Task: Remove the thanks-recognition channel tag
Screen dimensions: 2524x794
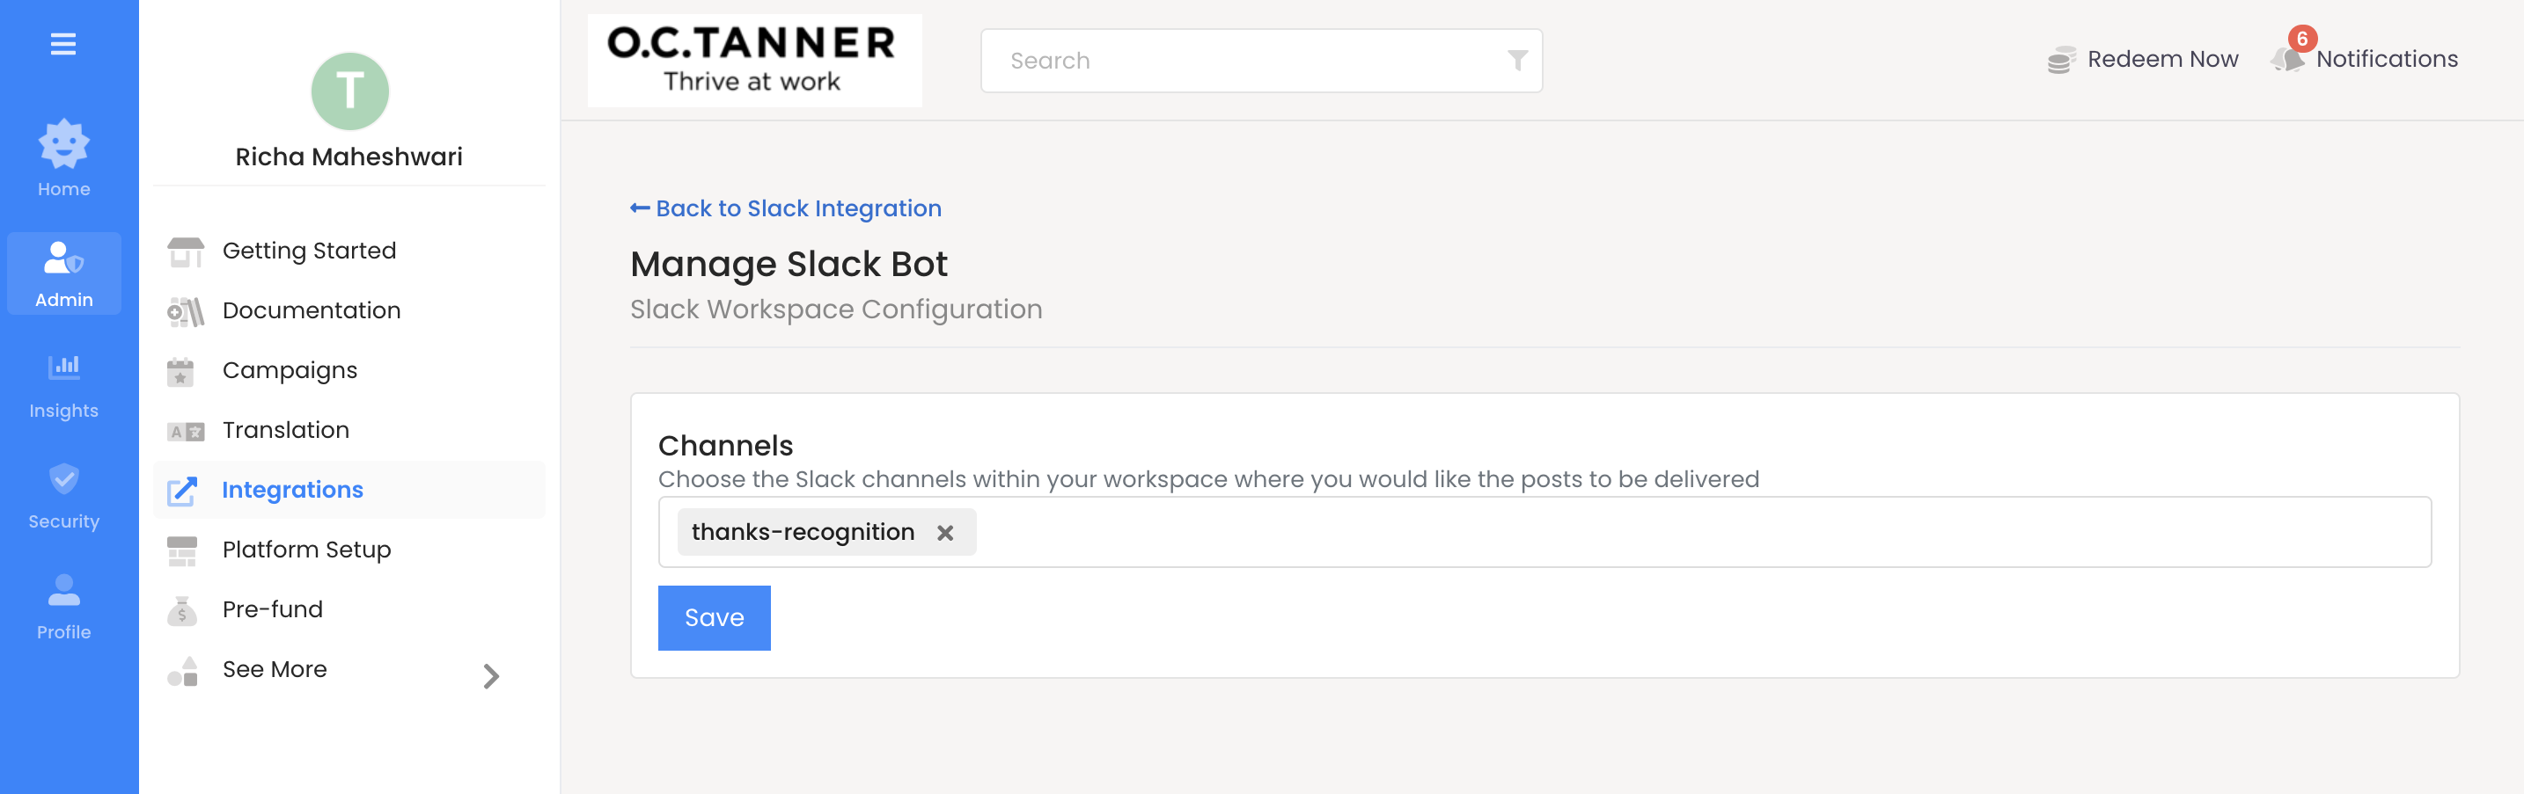Action: tap(944, 533)
